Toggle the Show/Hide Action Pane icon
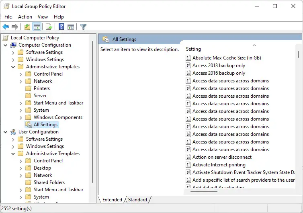 click(x=71, y=27)
